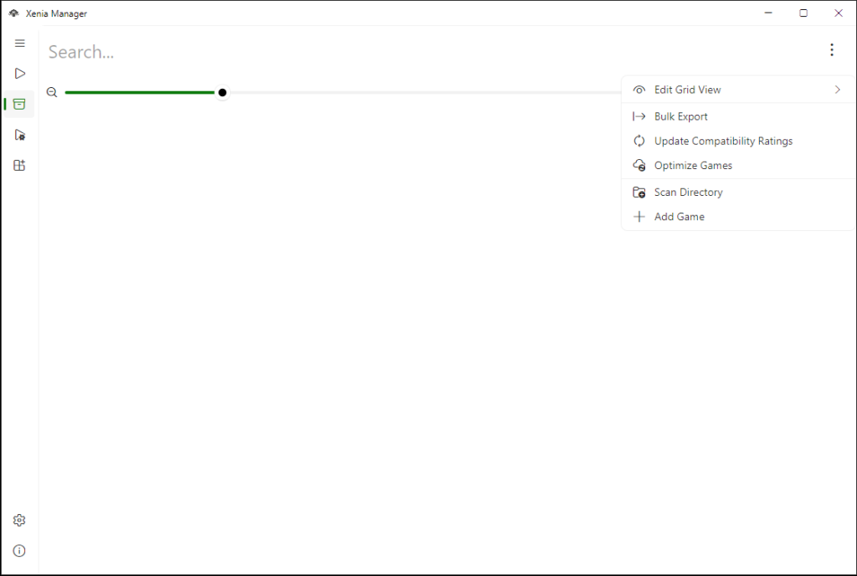This screenshot has height=576, width=857.
Task: Toggle the three-dot more options menu
Action: point(832,50)
